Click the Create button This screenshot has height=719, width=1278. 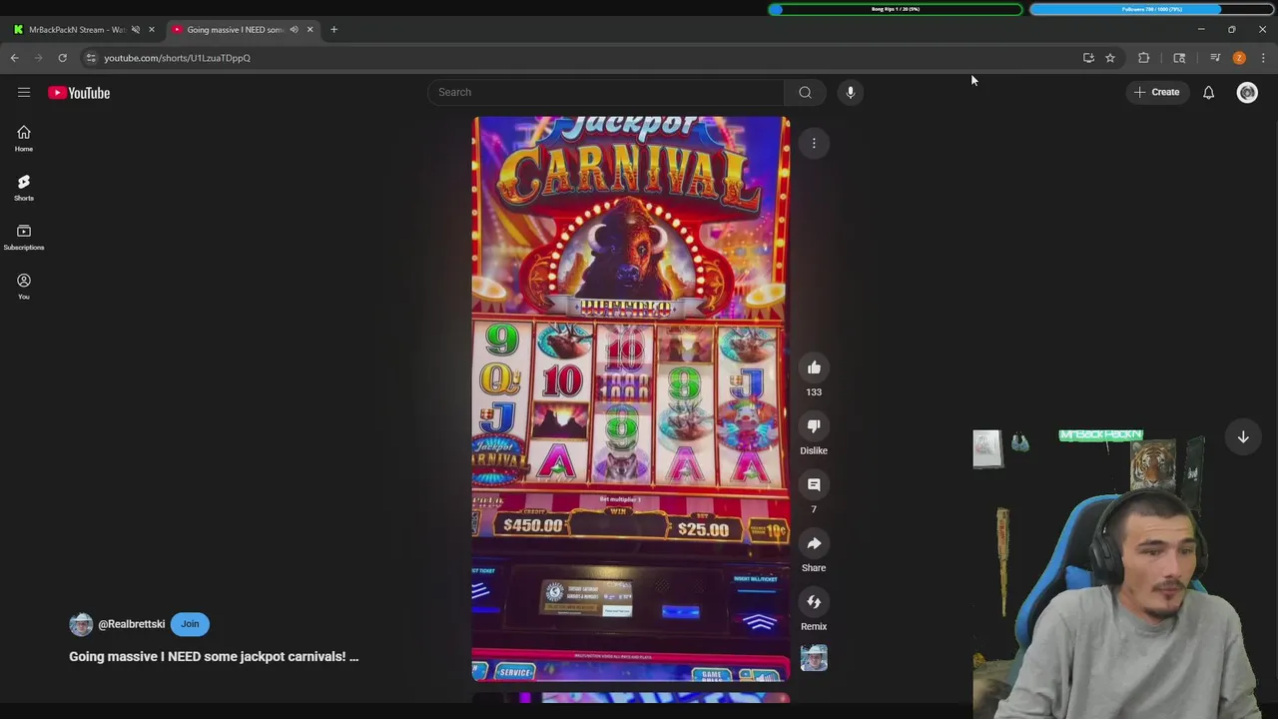click(x=1157, y=92)
